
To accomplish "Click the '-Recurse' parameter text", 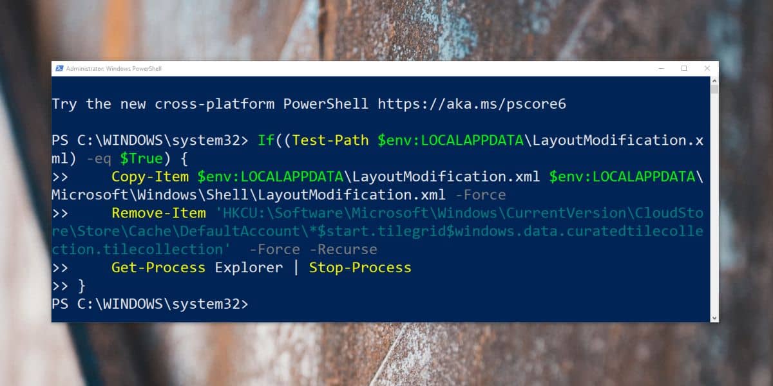I will tap(343, 249).
